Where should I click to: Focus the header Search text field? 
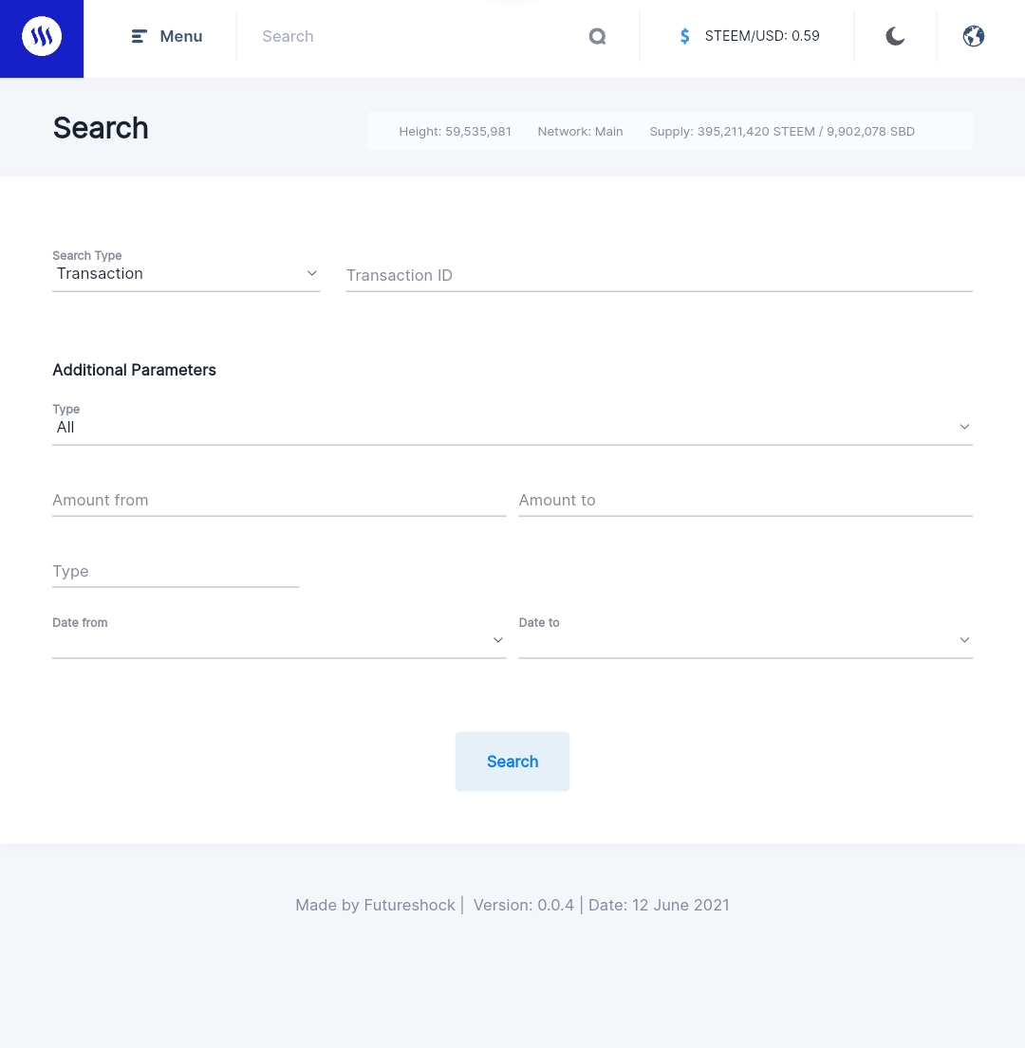point(421,36)
